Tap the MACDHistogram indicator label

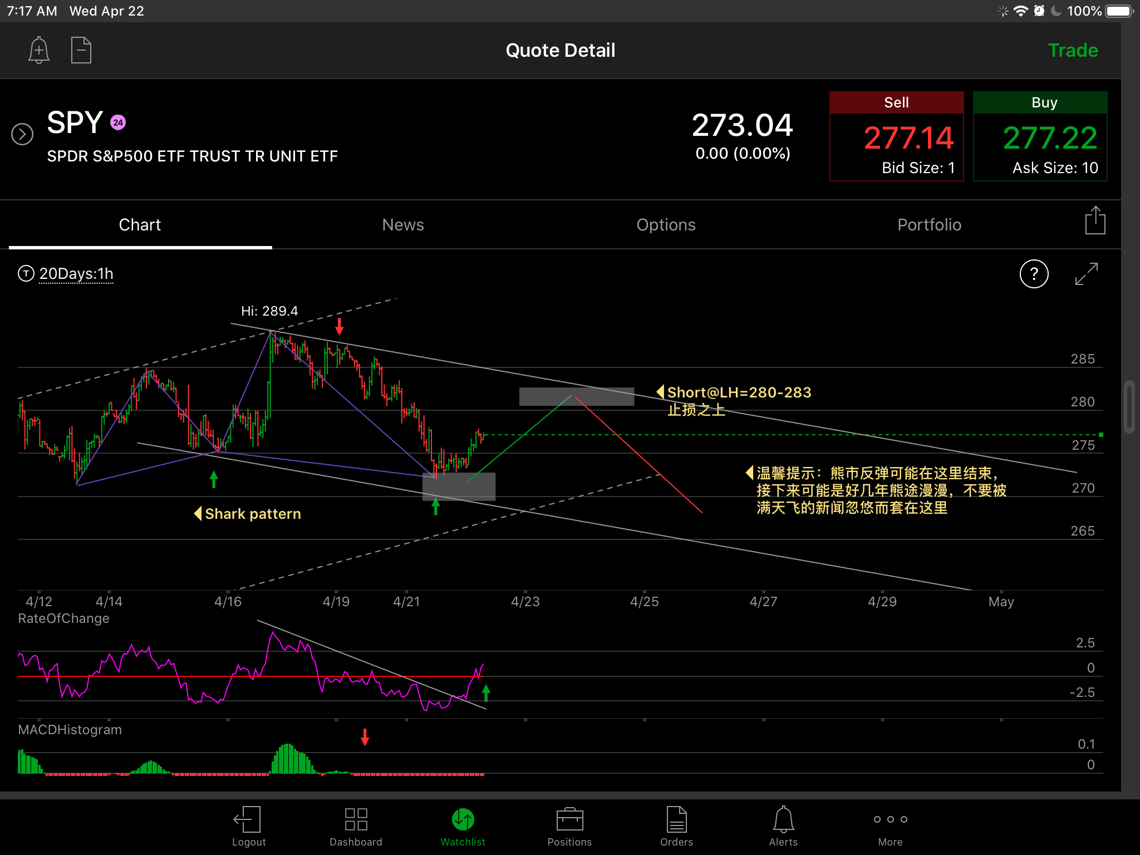coord(70,730)
